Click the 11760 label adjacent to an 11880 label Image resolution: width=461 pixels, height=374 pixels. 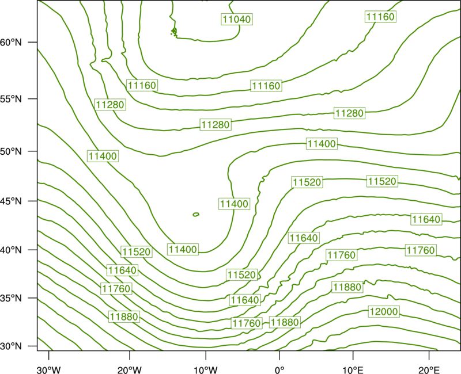coord(247,323)
